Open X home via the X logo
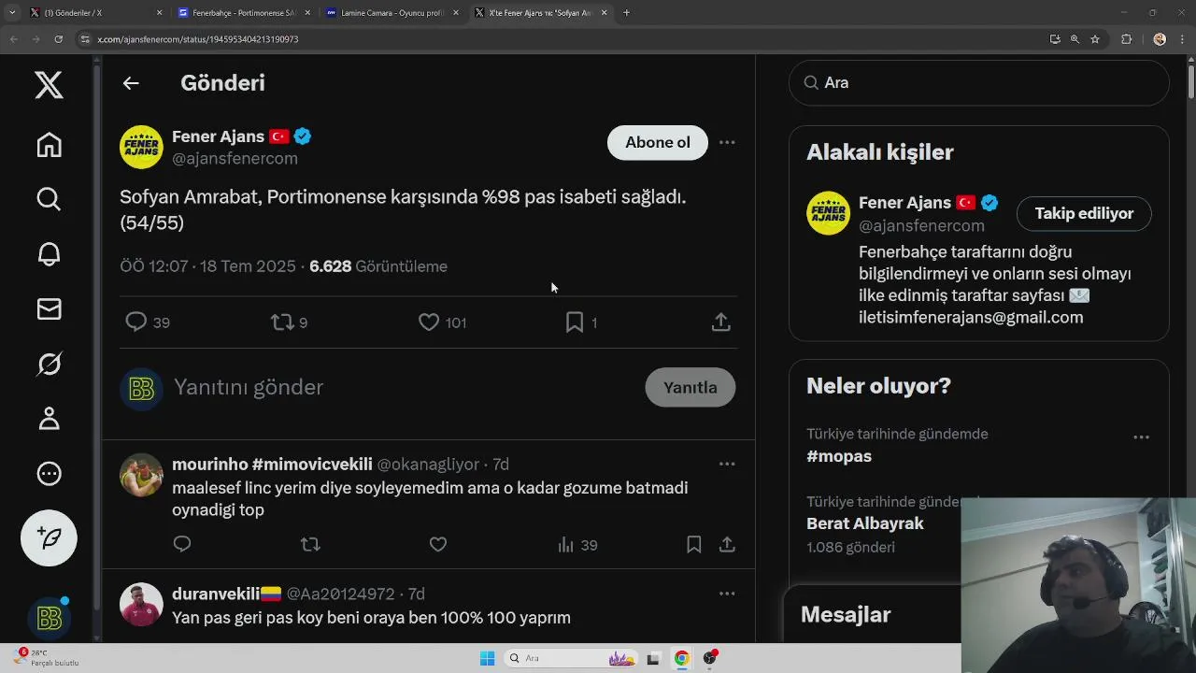Viewport: 1196px width, 673px height. click(49, 85)
